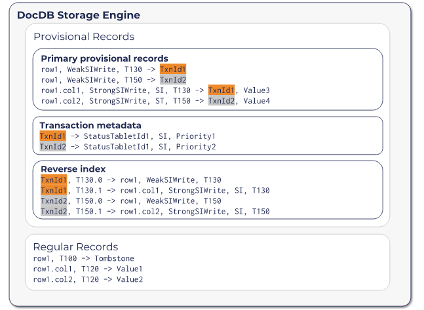Select the Regular Records heading

tap(75, 247)
